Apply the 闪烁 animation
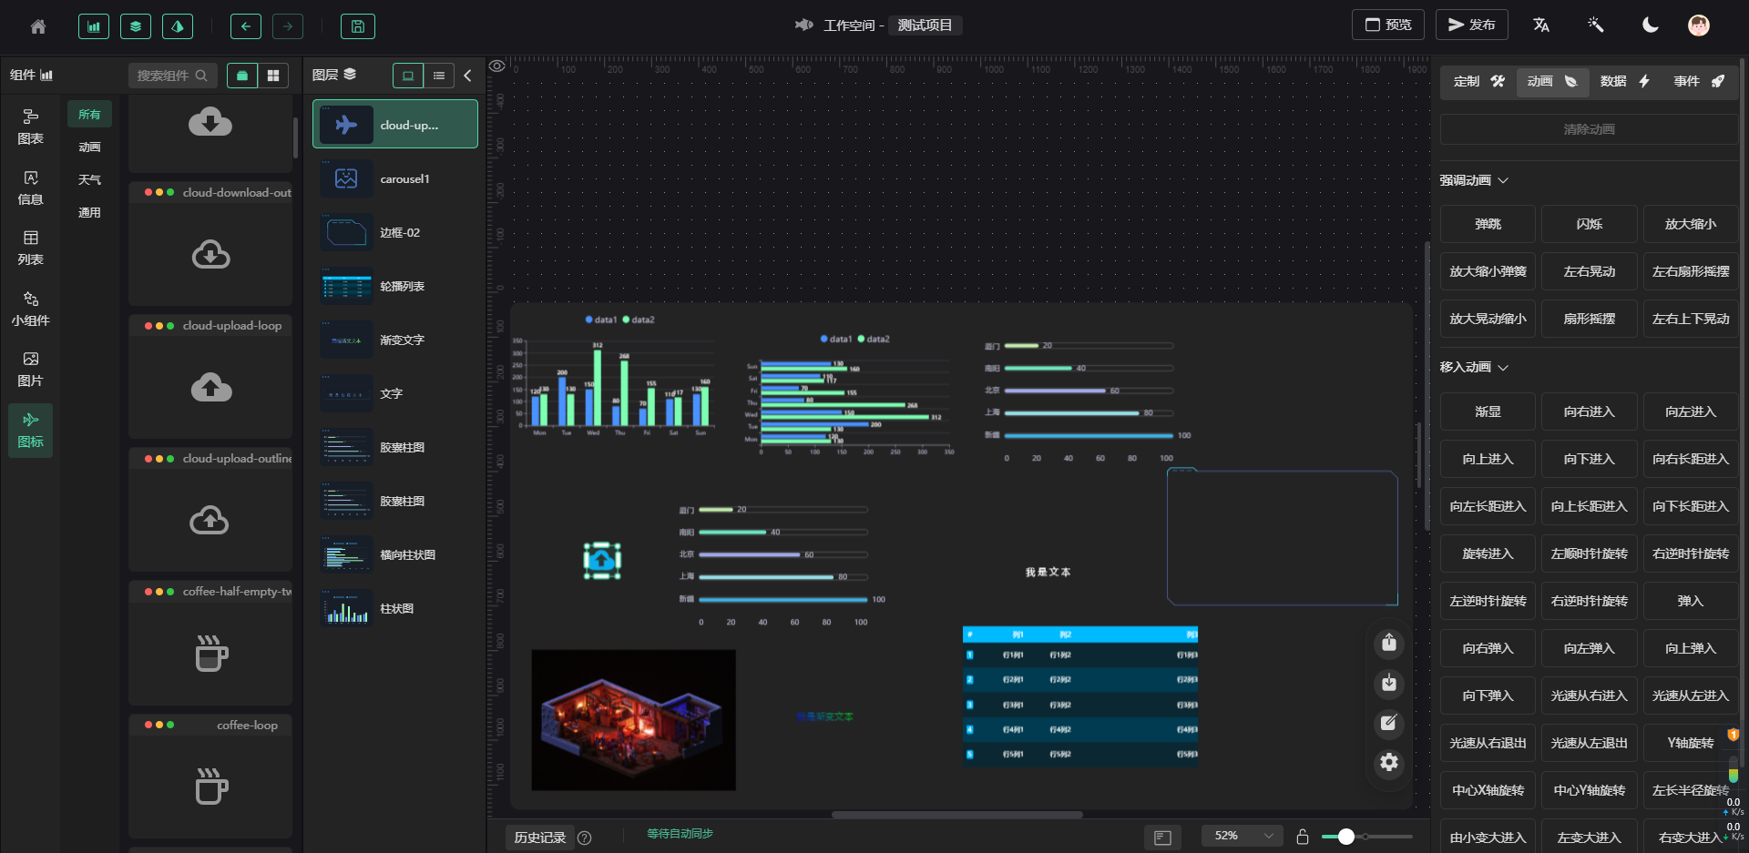This screenshot has height=853, width=1749. coord(1589,224)
